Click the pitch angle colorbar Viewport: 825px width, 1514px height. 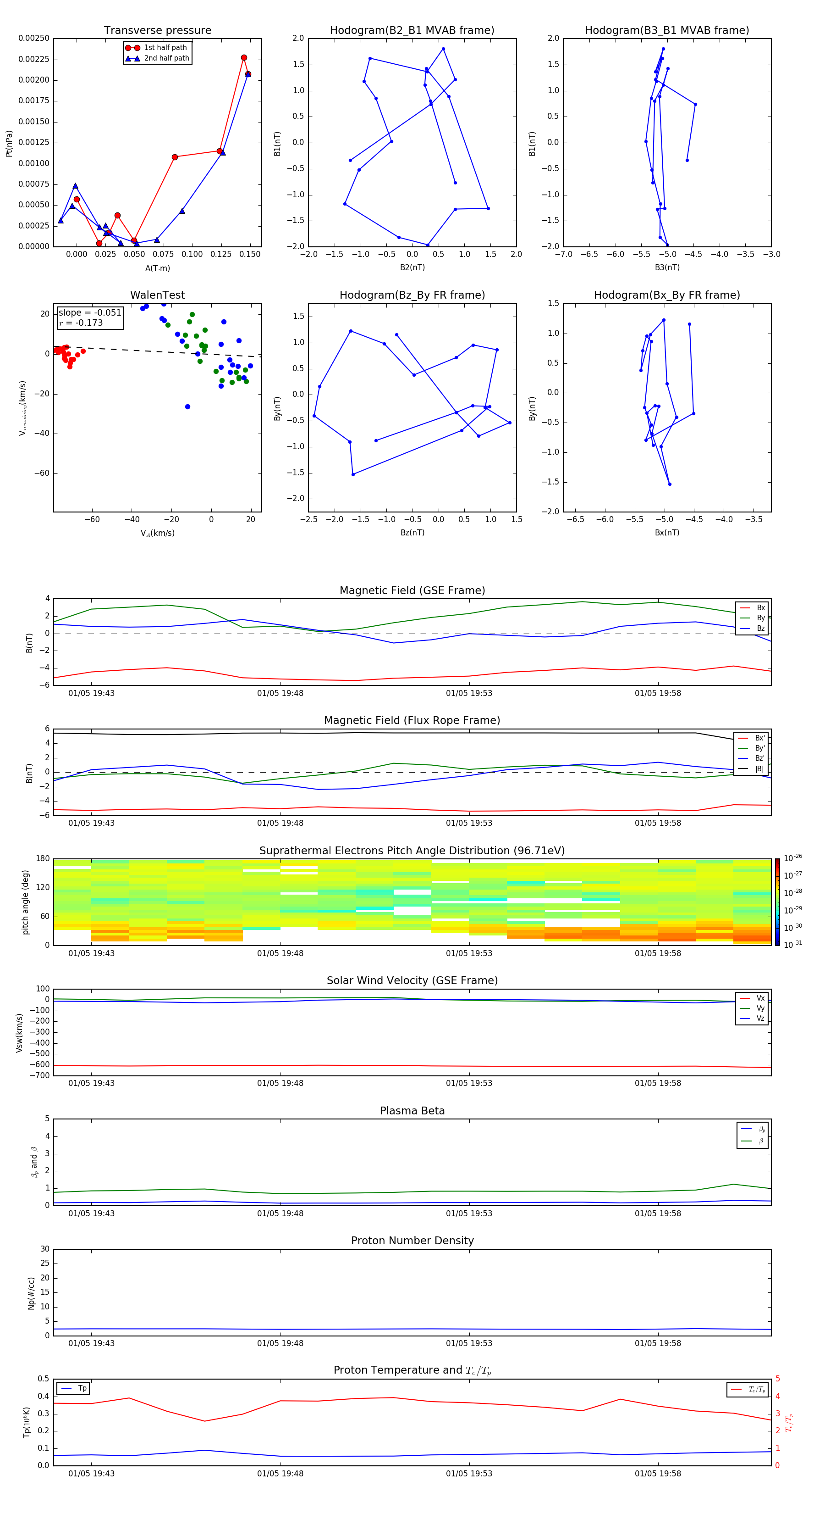point(777,902)
